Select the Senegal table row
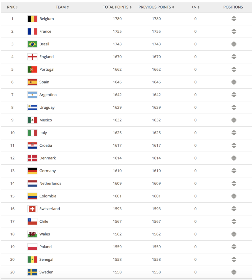This screenshot has height=280, width=252. 126,259
